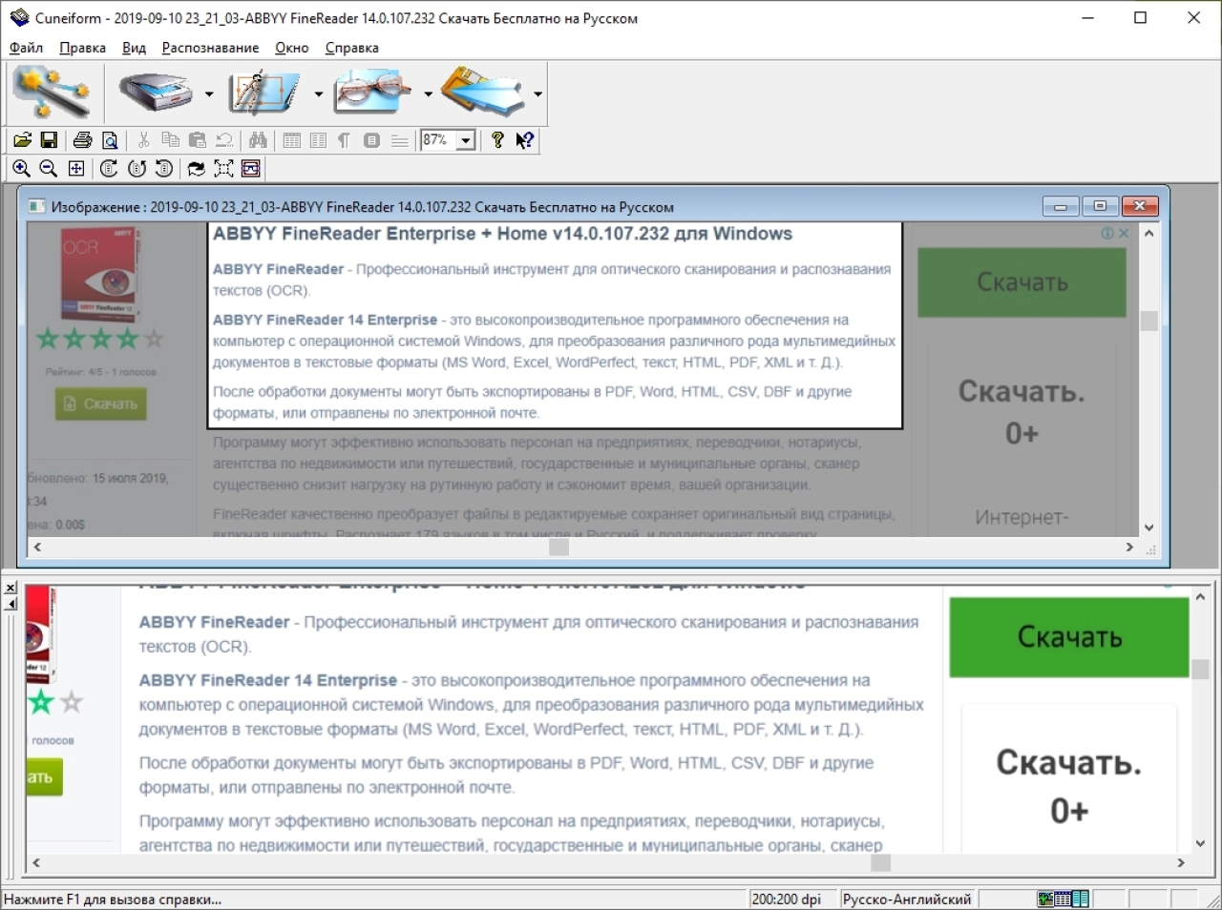Screen dimensions: 1222x910
Task: Click the third circular rotate-arrow page icon
Action: 163,169
